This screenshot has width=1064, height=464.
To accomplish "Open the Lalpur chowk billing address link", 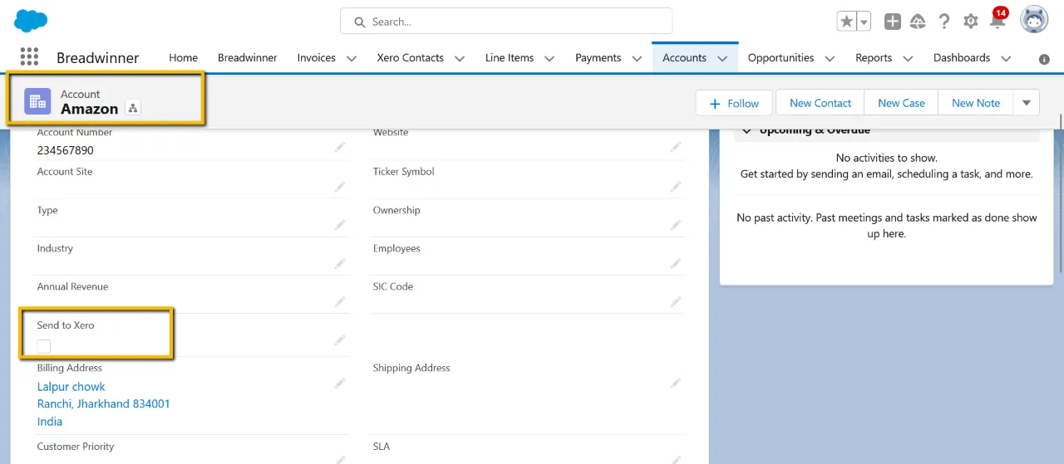I will click(71, 387).
